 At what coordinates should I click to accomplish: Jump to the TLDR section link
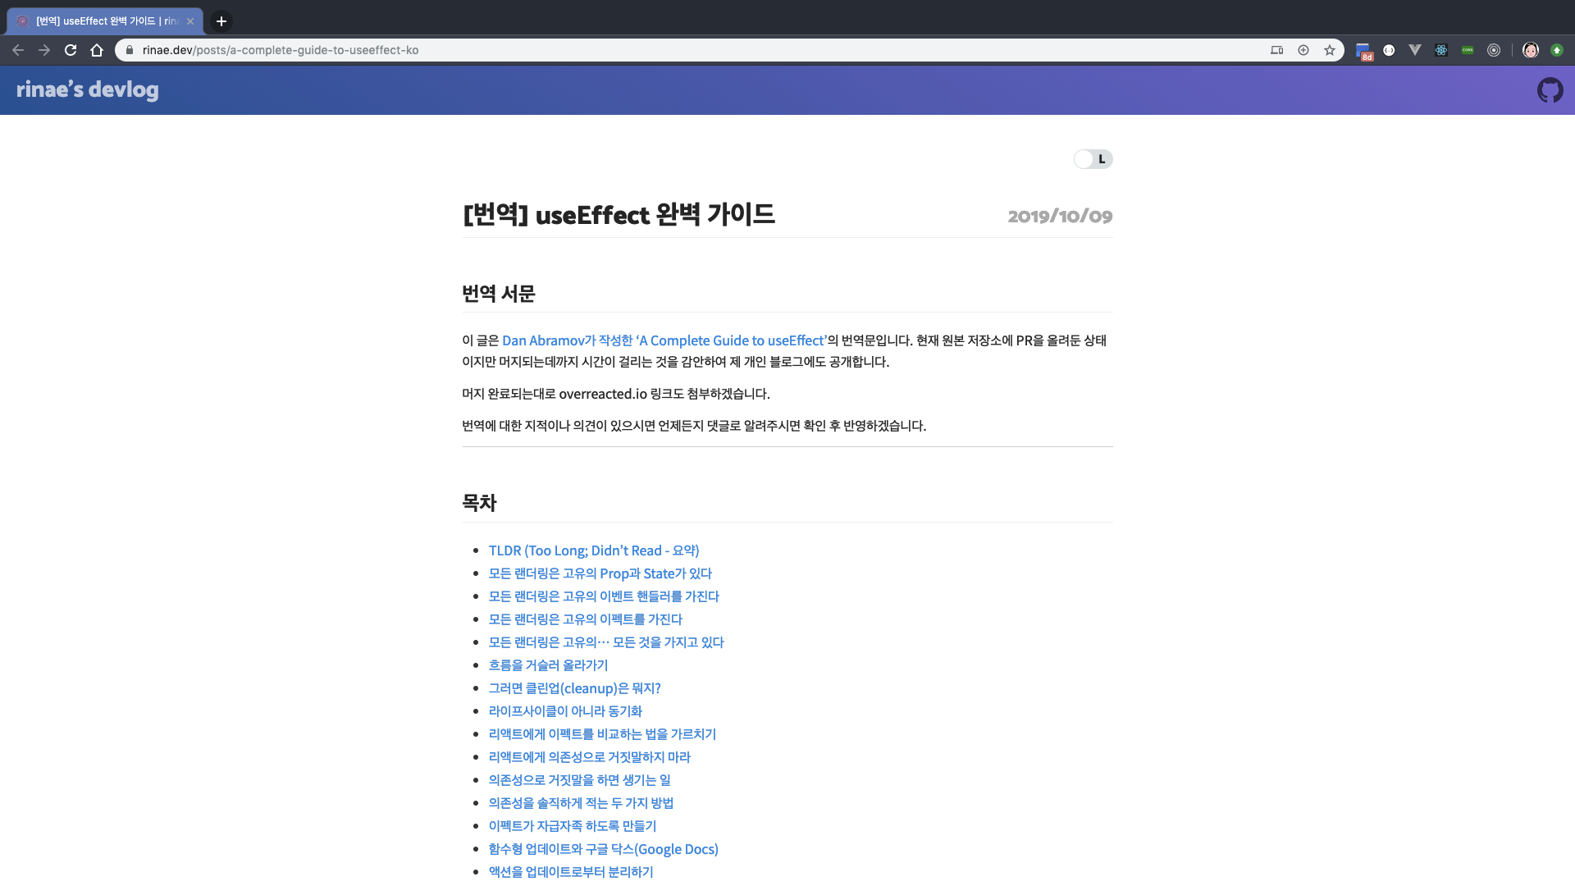click(x=594, y=550)
